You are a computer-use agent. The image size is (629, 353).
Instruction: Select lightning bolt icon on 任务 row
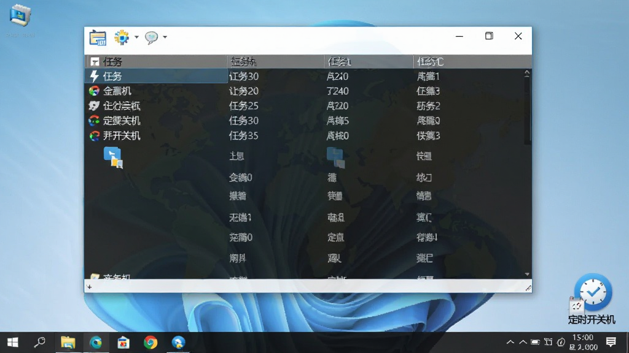(x=94, y=76)
